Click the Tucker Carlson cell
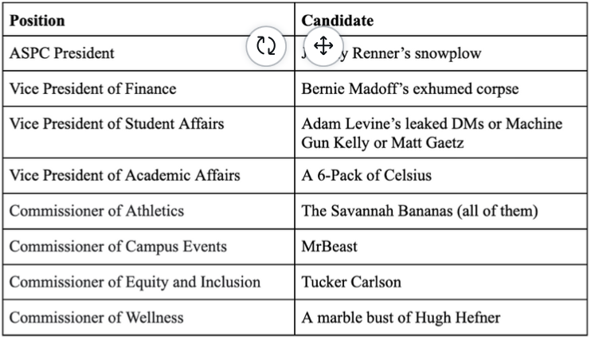The height and width of the screenshot is (339, 591). point(351,282)
